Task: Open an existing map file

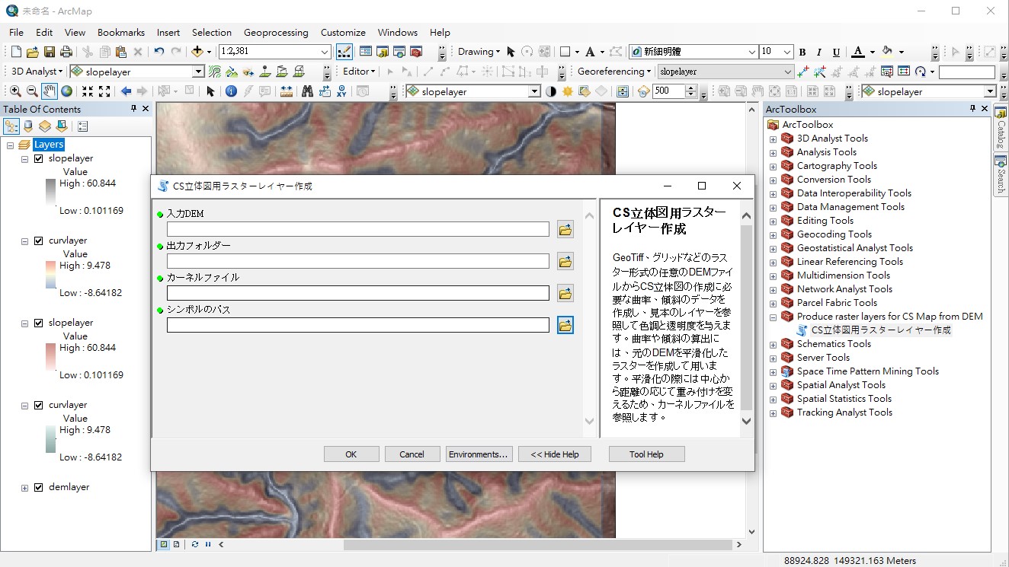Action: click(33, 52)
